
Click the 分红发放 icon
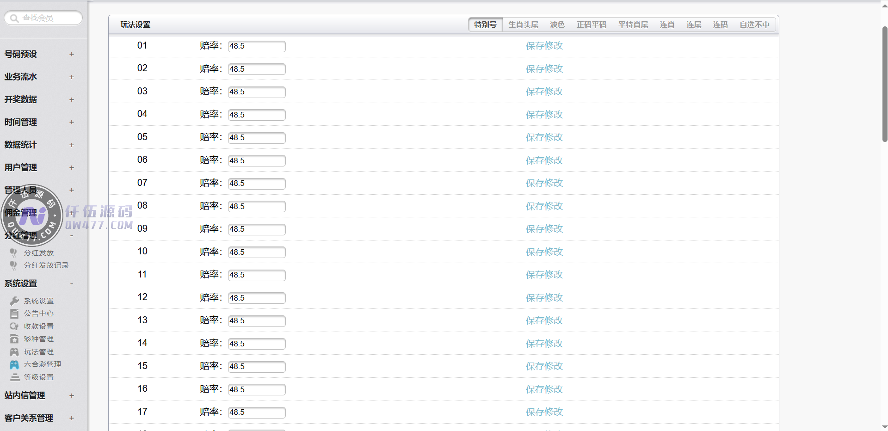(13, 253)
